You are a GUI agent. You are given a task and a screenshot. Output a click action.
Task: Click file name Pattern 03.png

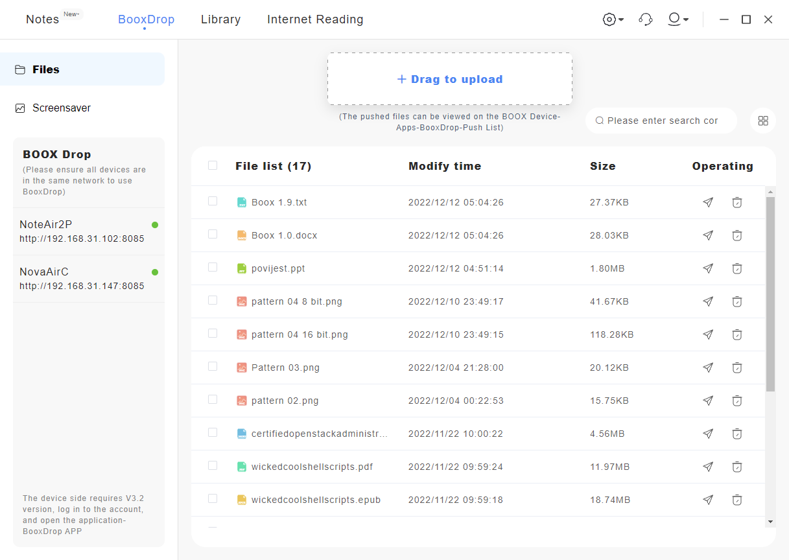coord(285,367)
